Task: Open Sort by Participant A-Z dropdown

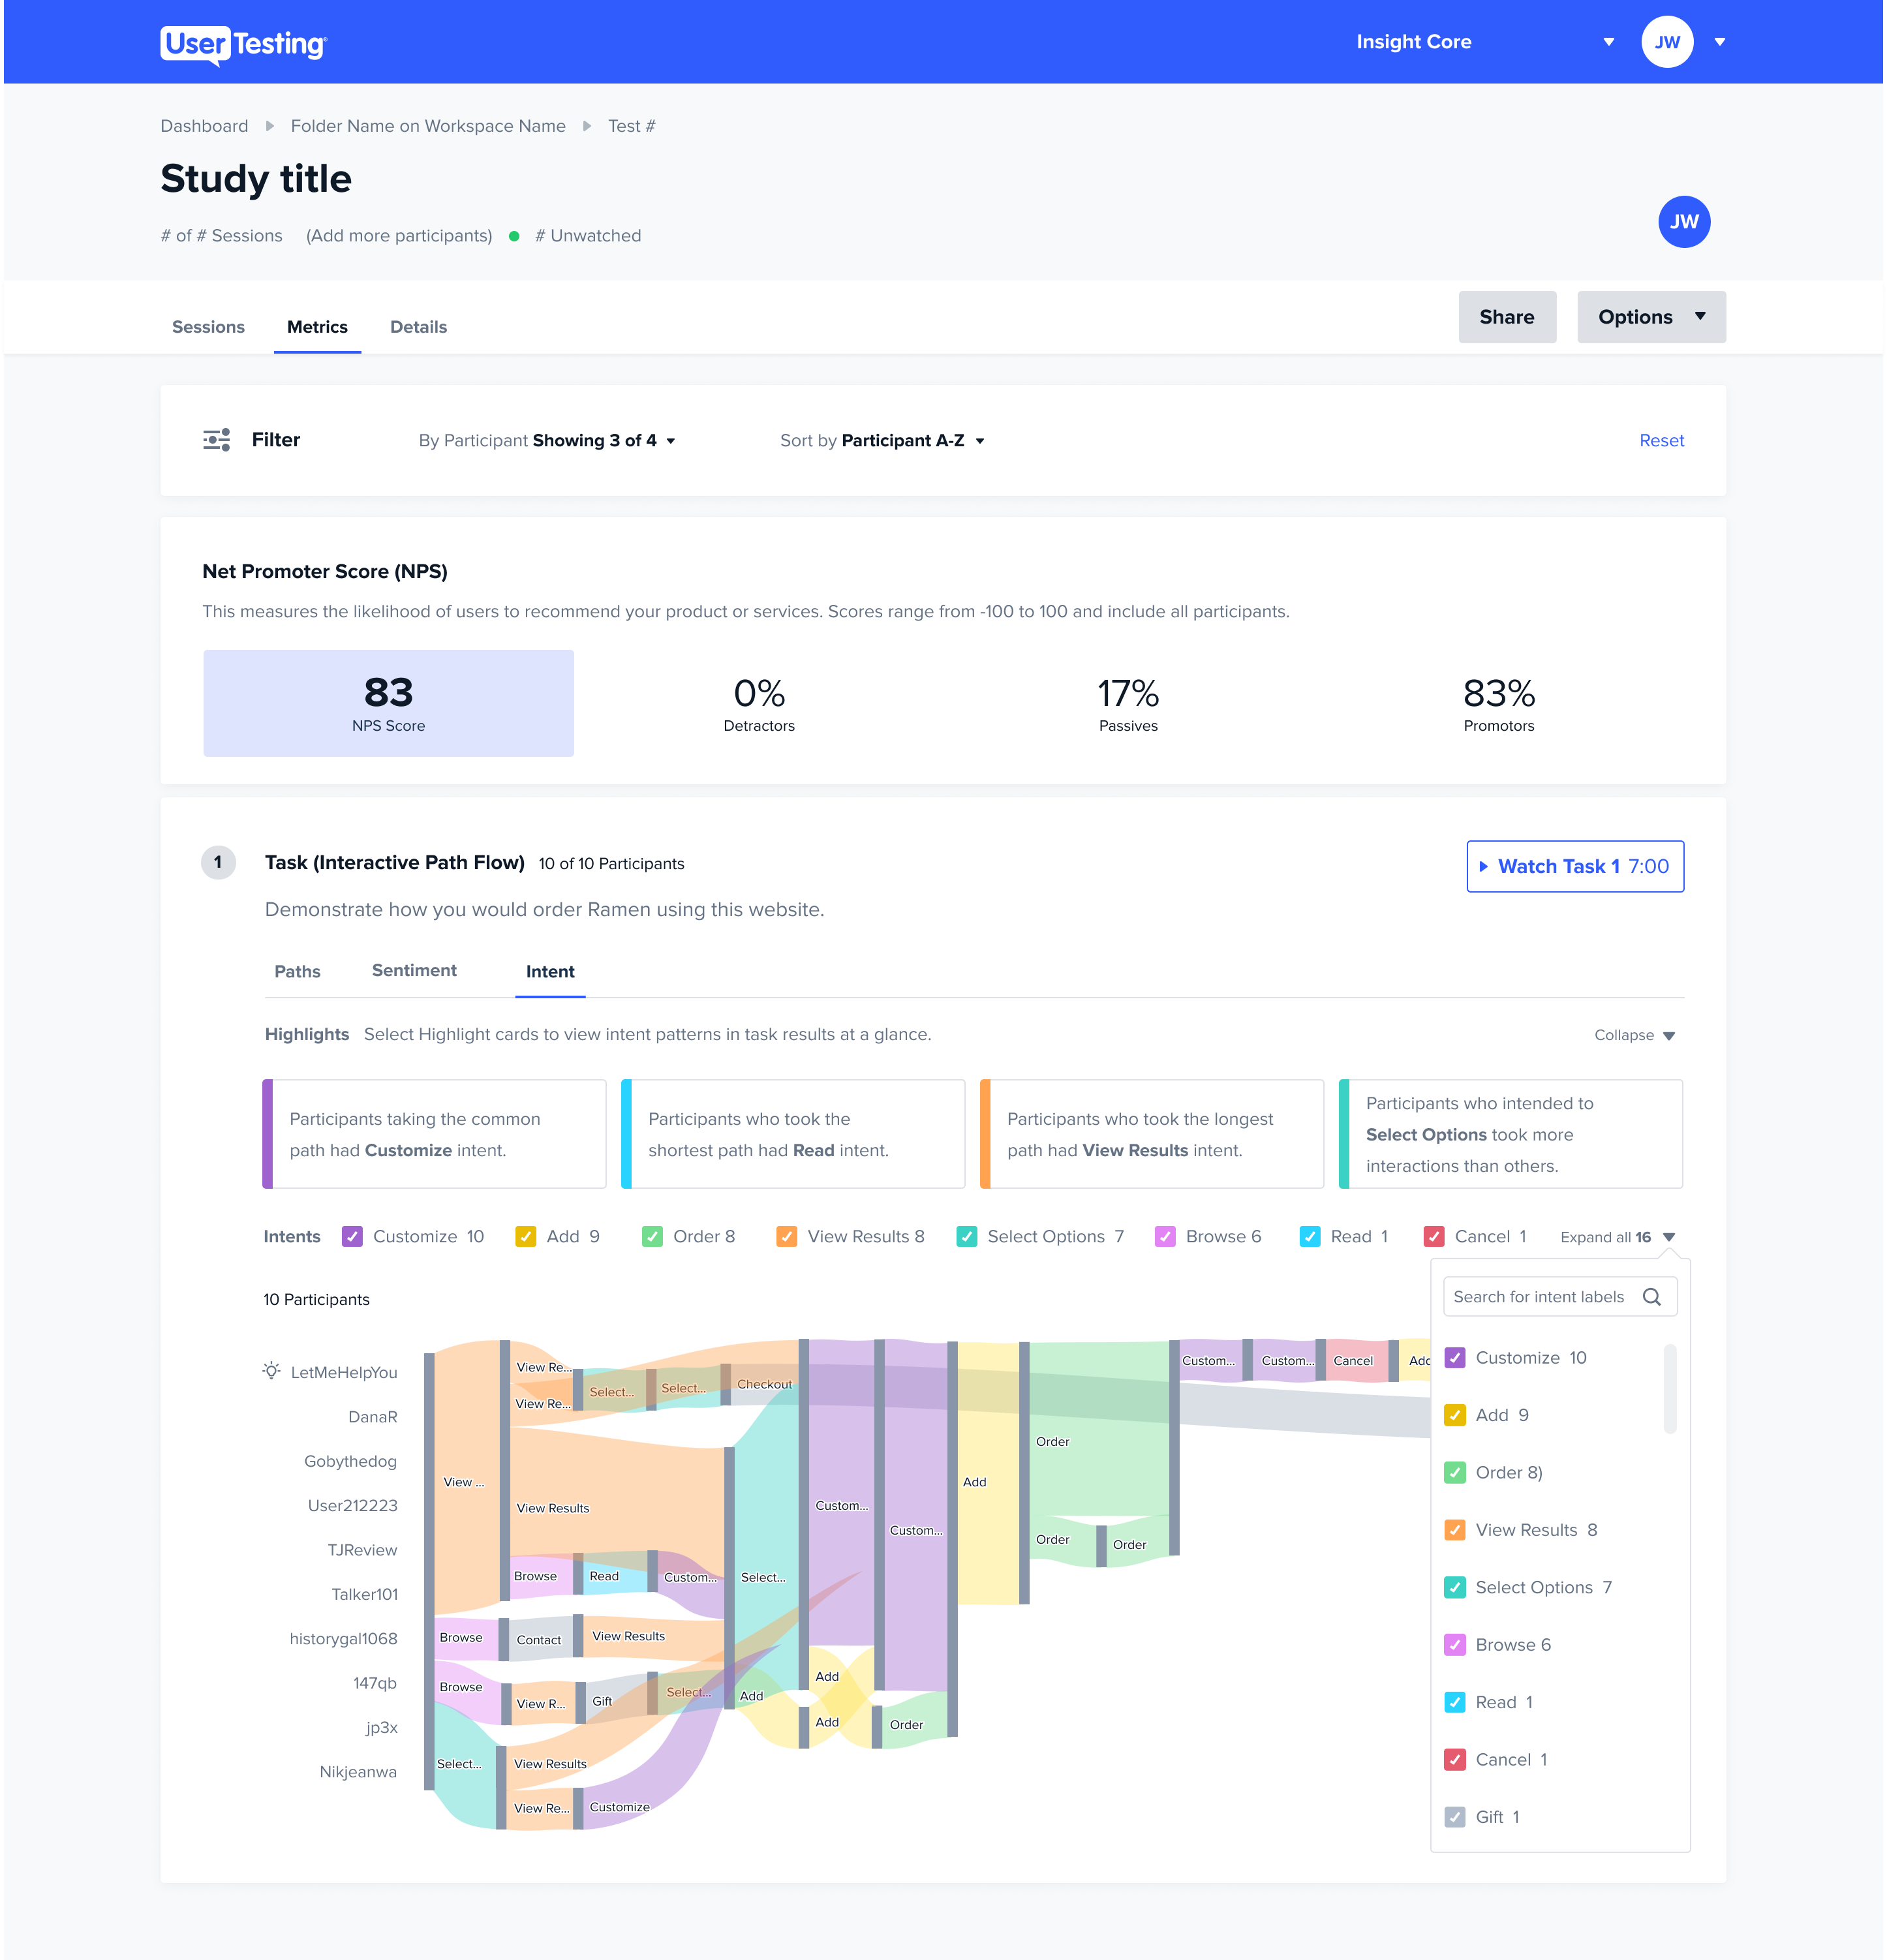Action: [x=882, y=441]
